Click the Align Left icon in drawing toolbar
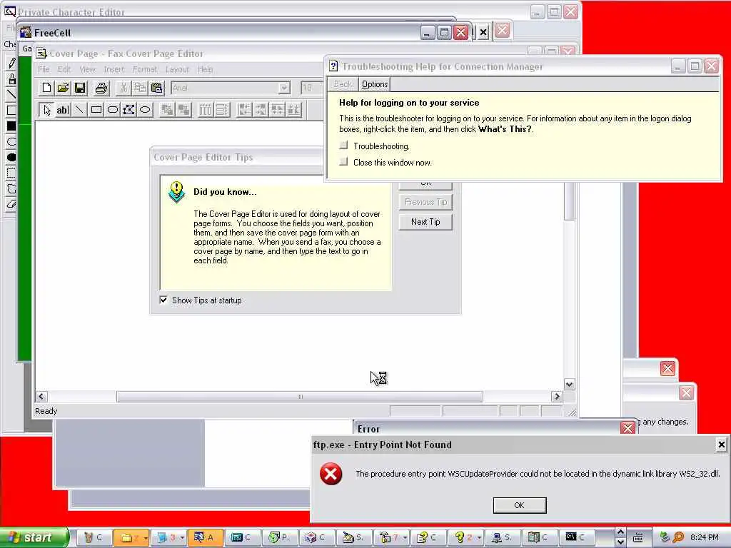This screenshot has height=548, width=731. click(x=244, y=110)
